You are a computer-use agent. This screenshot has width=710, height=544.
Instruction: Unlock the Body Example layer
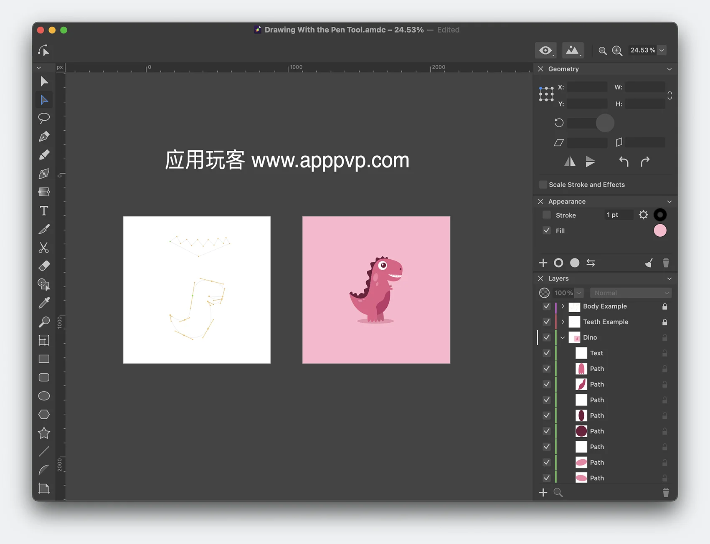(x=664, y=306)
